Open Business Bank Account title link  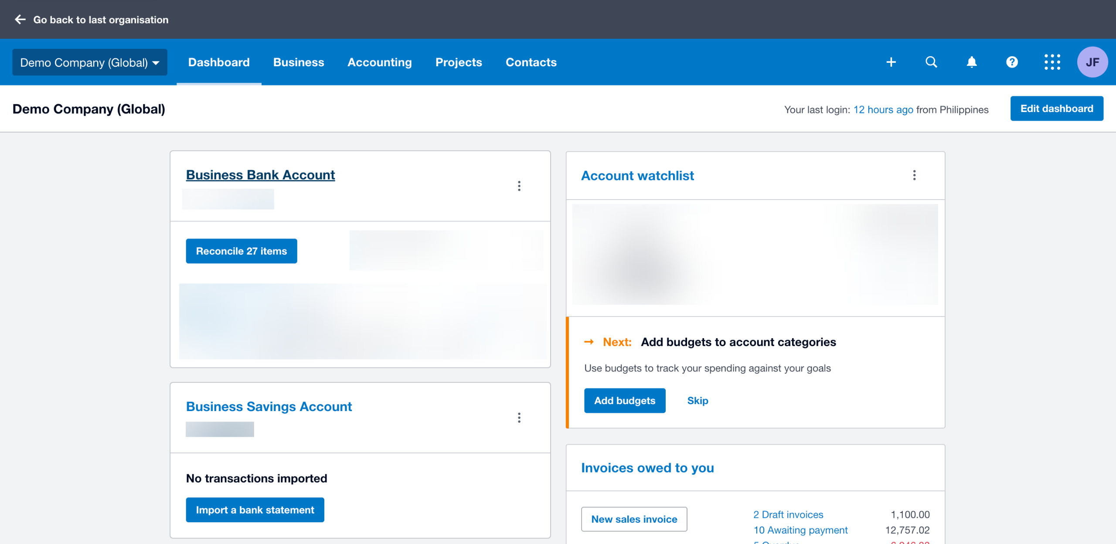point(260,175)
